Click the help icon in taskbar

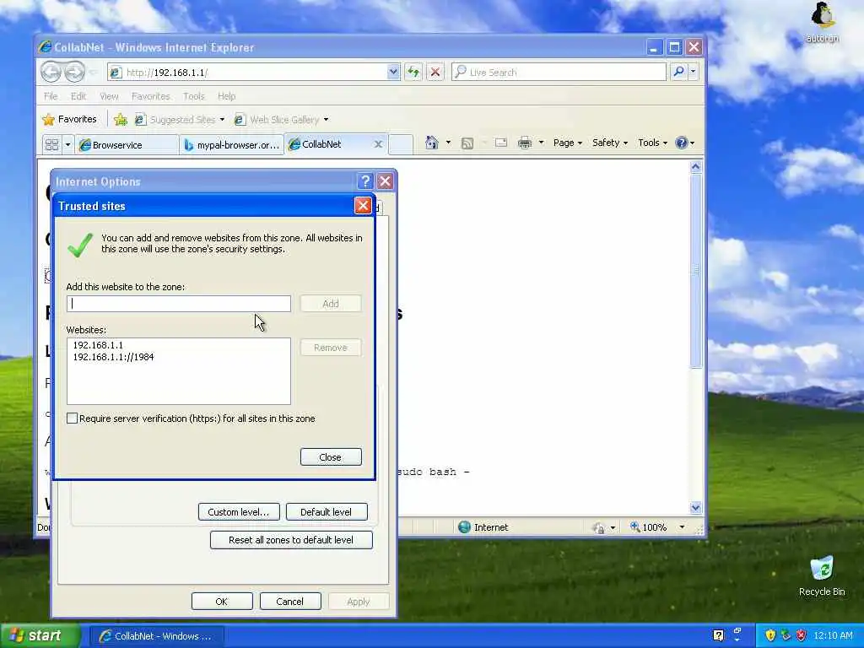718,636
